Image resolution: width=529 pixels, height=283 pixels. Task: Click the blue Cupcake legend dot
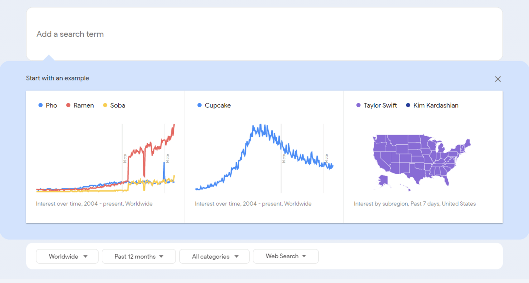tap(199, 105)
